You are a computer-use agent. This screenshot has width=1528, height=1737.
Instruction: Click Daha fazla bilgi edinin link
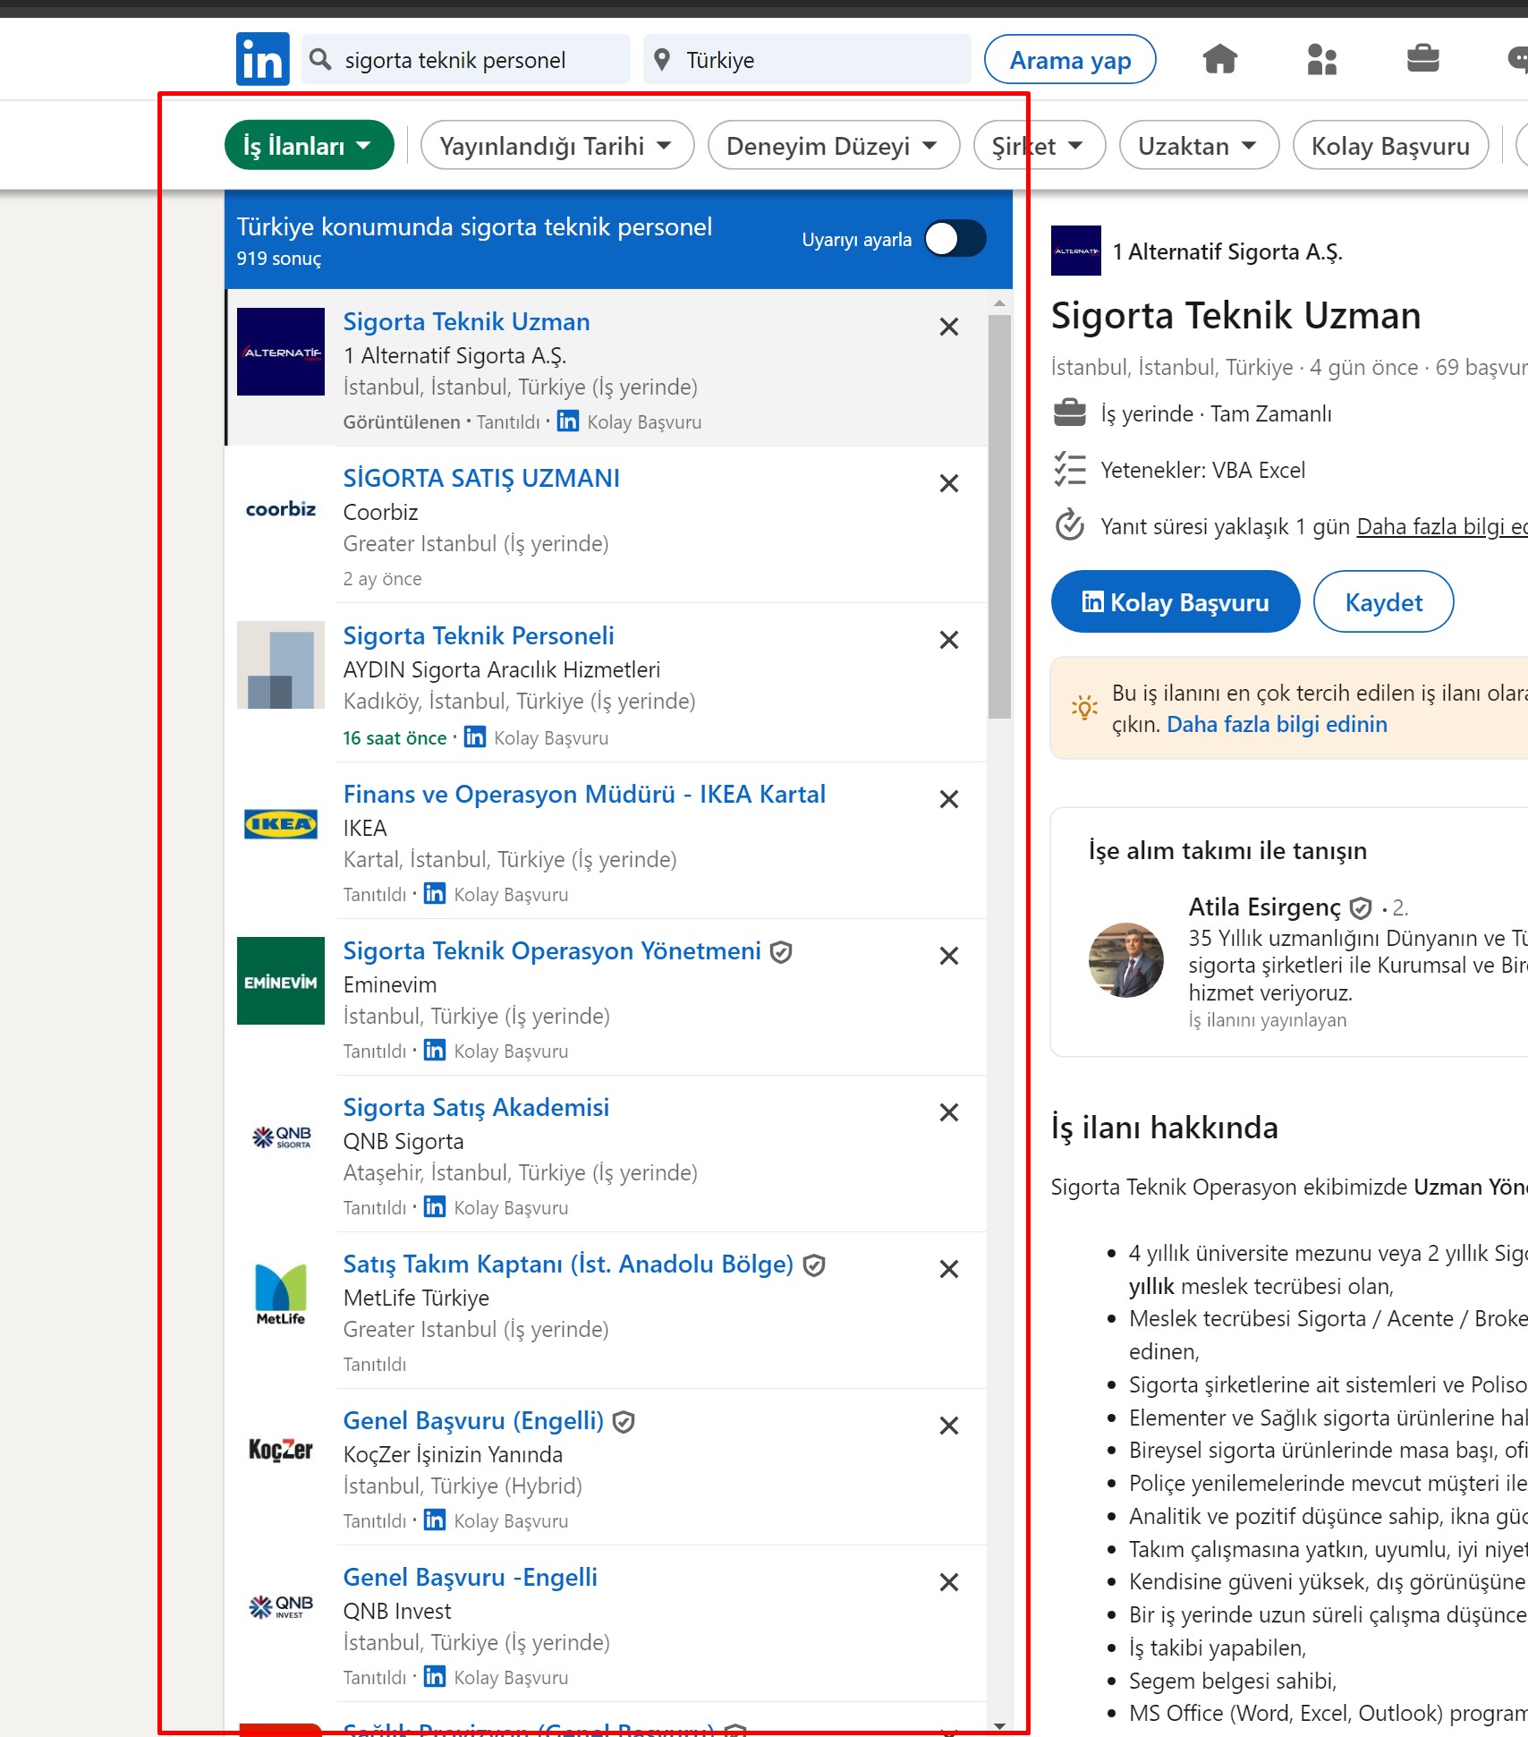pos(1277,724)
